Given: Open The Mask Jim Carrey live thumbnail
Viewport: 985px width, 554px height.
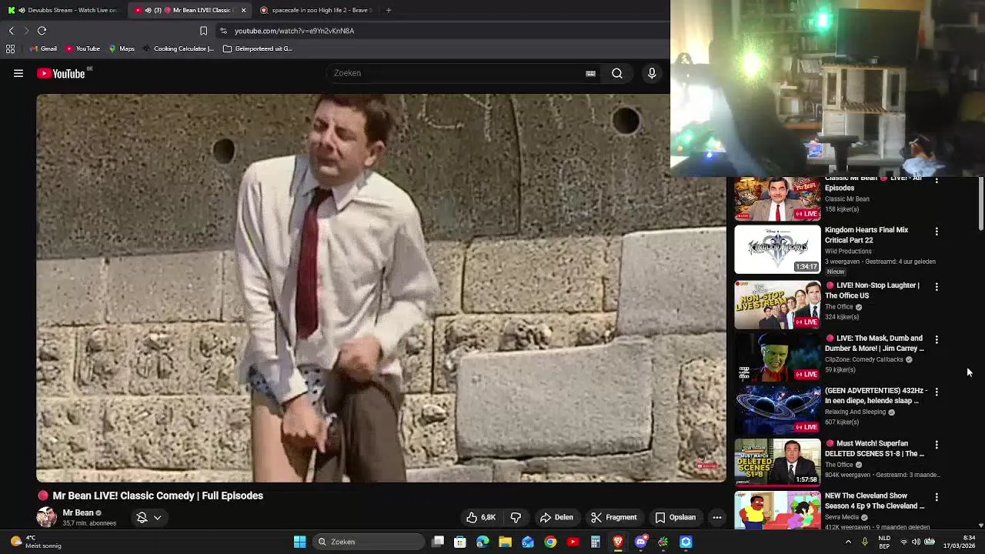Looking at the screenshot, I should point(777,358).
